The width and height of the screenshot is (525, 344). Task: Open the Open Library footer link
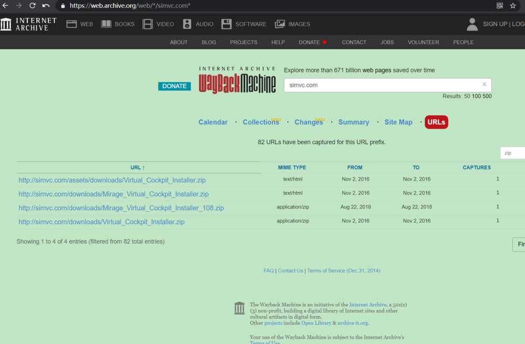(x=316, y=323)
